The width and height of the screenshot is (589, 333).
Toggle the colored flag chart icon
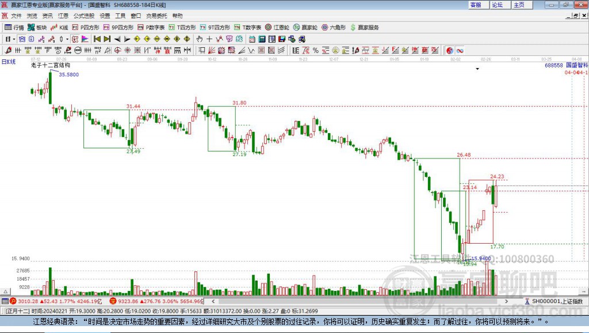(85, 39)
